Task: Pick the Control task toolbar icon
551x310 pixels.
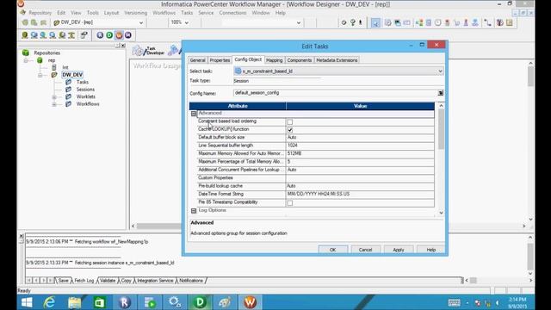Action: [x=448, y=23]
